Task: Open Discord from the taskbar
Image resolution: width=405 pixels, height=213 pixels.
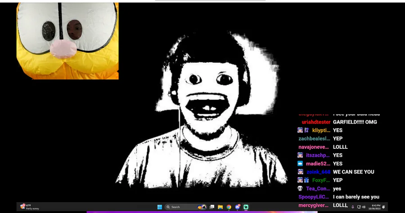Action: point(237,207)
